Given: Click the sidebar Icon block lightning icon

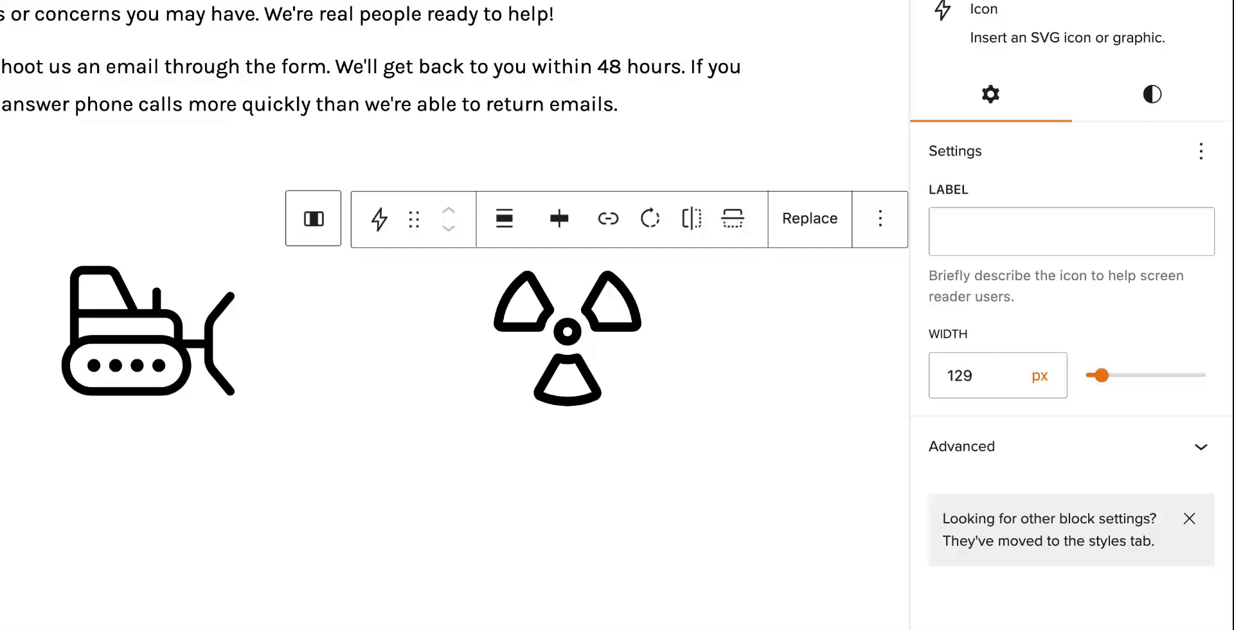Looking at the screenshot, I should [942, 10].
